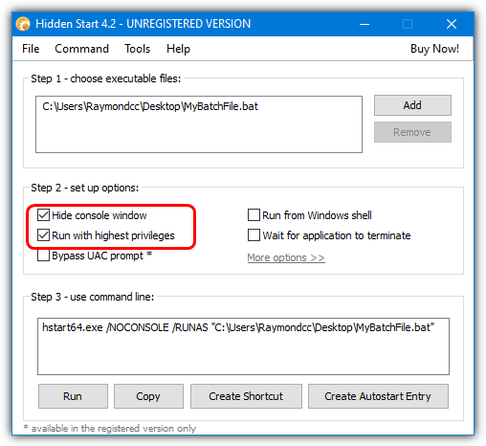Enable Wait for application to terminate

click(x=254, y=235)
